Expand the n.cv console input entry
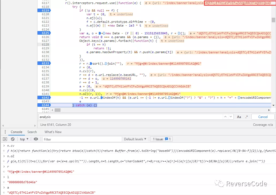The image size is (276, 195). point(4,146)
